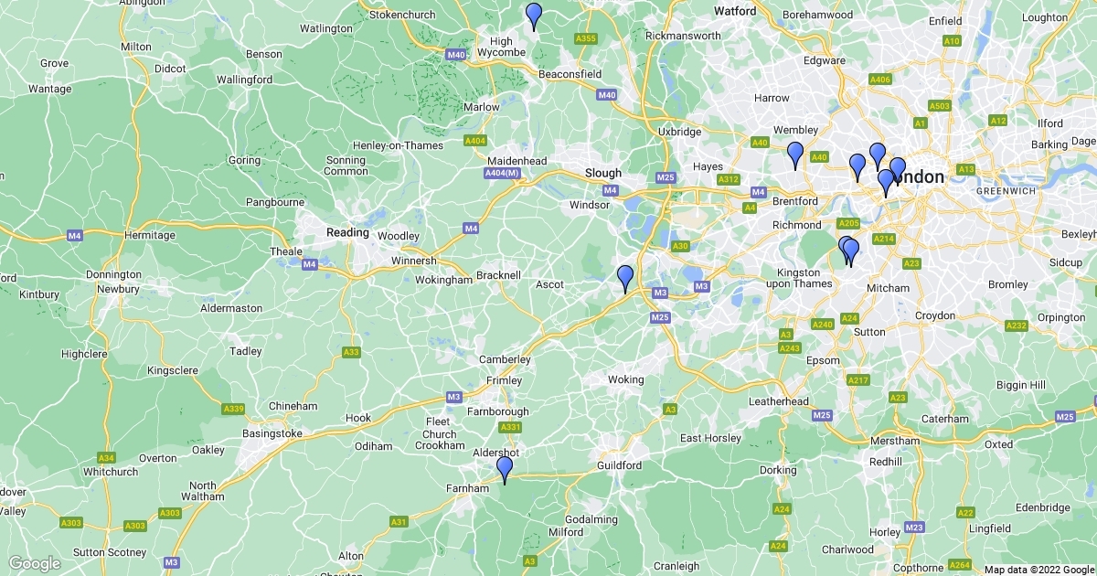Click the marker east of Ascot
Viewport: 1097px width, 576px height.
point(625,279)
